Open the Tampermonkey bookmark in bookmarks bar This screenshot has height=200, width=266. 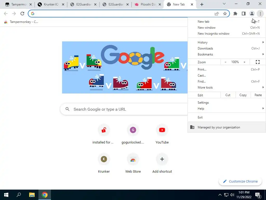[21, 22]
